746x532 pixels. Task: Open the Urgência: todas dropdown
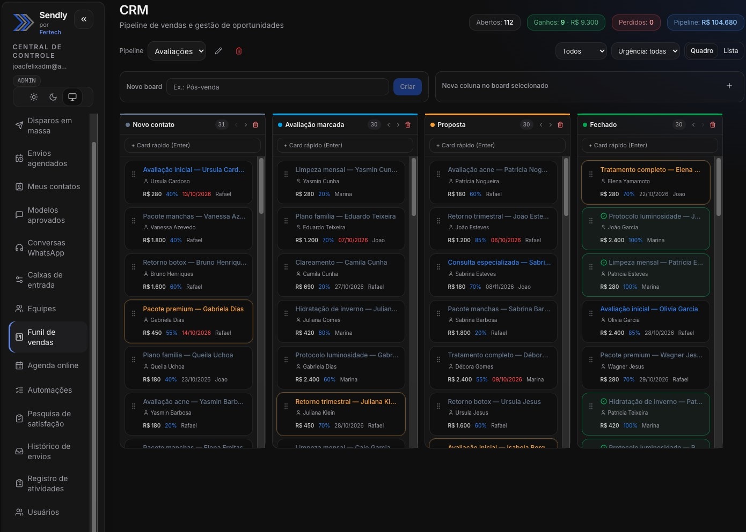(x=645, y=51)
